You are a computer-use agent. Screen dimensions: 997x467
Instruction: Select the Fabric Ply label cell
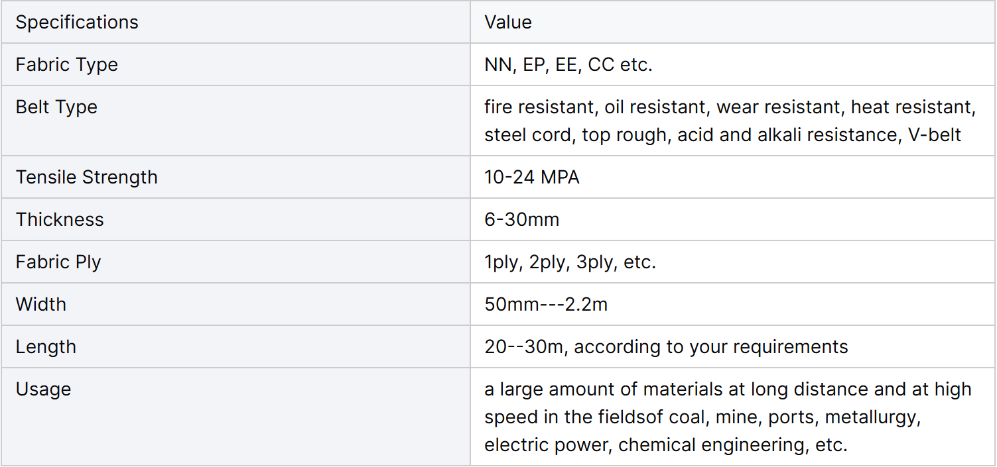(58, 262)
